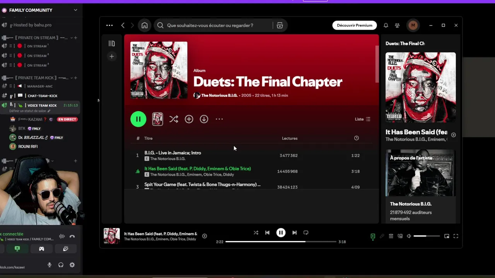The width and height of the screenshot is (495, 278).
Task: Enable shuffle for the album
Action: click(174, 119)
